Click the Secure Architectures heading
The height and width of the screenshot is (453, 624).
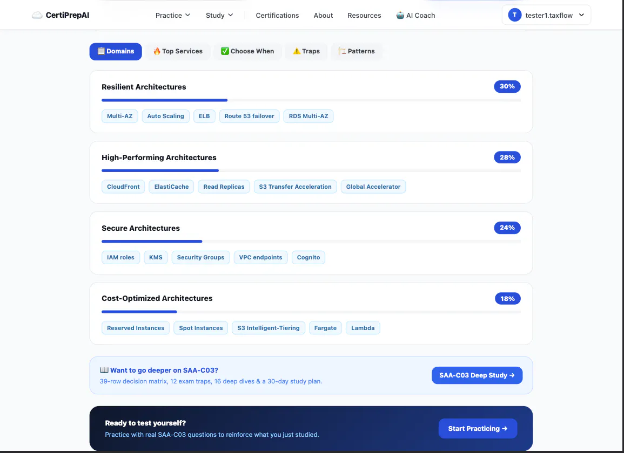click(140, 228)
